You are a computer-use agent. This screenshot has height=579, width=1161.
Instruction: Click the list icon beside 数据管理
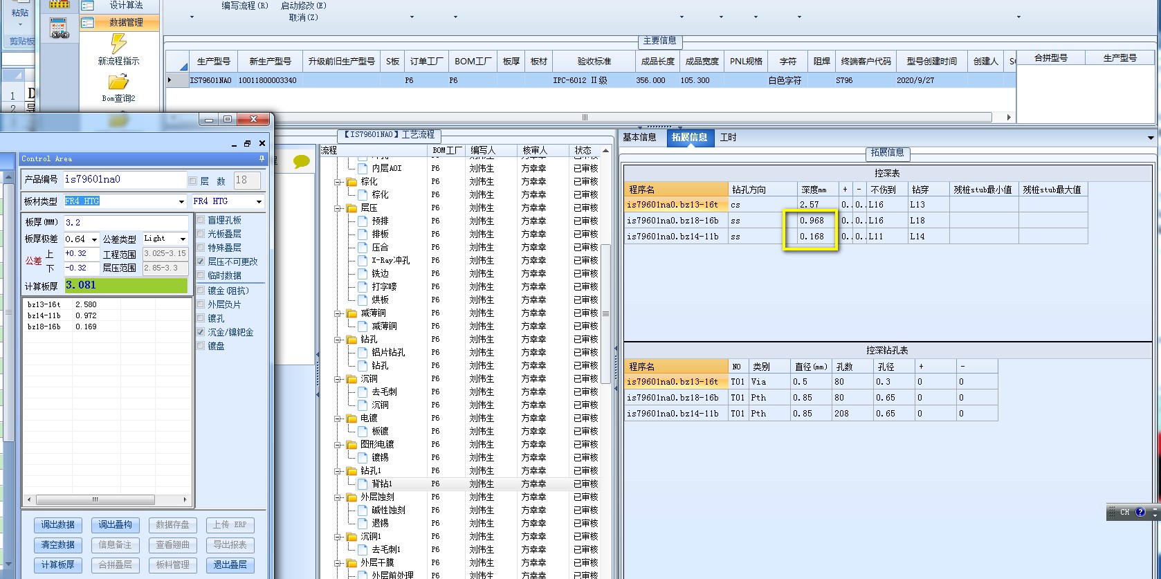[x=87, y=22]
